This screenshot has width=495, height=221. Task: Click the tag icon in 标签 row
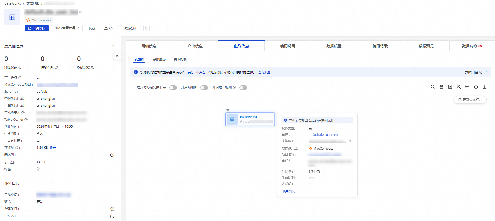(x=38, y=169)
